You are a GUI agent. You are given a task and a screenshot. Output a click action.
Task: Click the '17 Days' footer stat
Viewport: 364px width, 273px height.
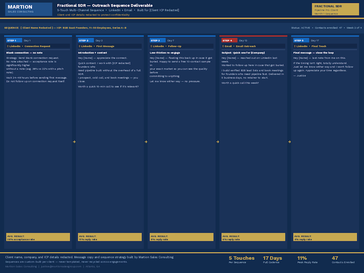coord(272,259)
